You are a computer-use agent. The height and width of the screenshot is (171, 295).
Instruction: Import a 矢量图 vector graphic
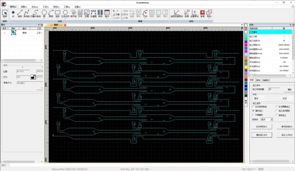[x=93, y=14]
